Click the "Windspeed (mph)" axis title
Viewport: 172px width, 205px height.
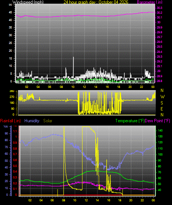(28, 2)
